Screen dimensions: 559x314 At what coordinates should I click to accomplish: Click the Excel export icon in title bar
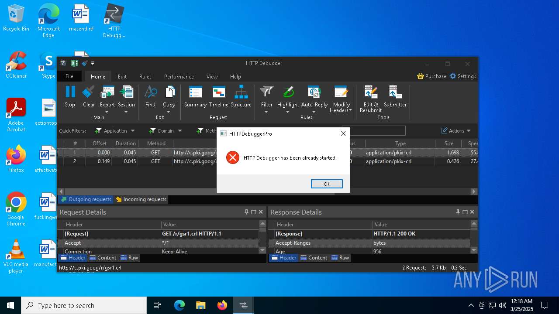74,63
